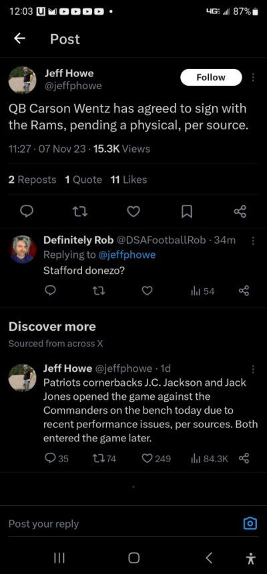
Task: Open more options on the Patriots cornerbacks post
Action: (254, 369)
